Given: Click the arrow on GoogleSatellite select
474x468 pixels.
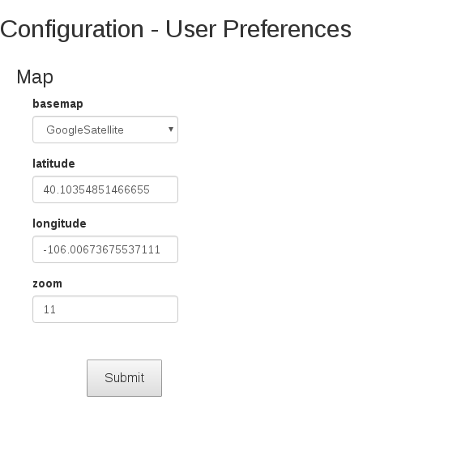Looking at the screenshot, I should pos(171,130).
